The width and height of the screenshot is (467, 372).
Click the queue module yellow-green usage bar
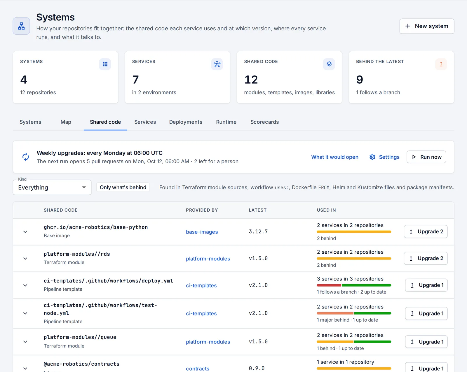(x=354, y=342)
